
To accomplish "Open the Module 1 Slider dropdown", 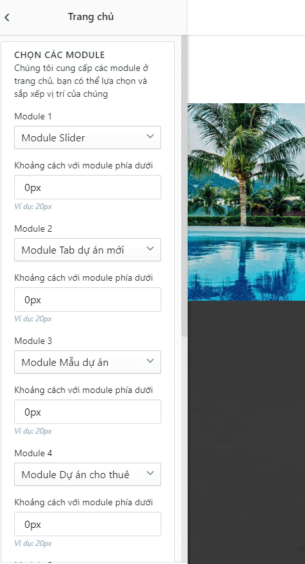I will (x=88, y=137).
